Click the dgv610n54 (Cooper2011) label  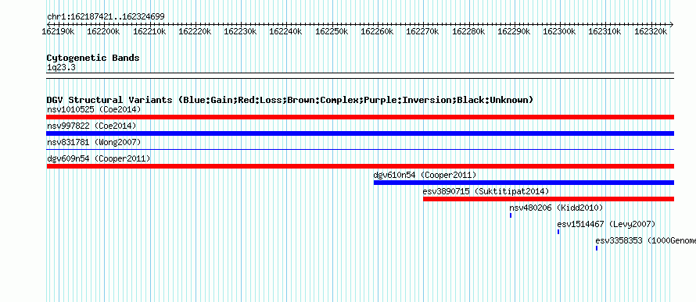coord(425,175)
